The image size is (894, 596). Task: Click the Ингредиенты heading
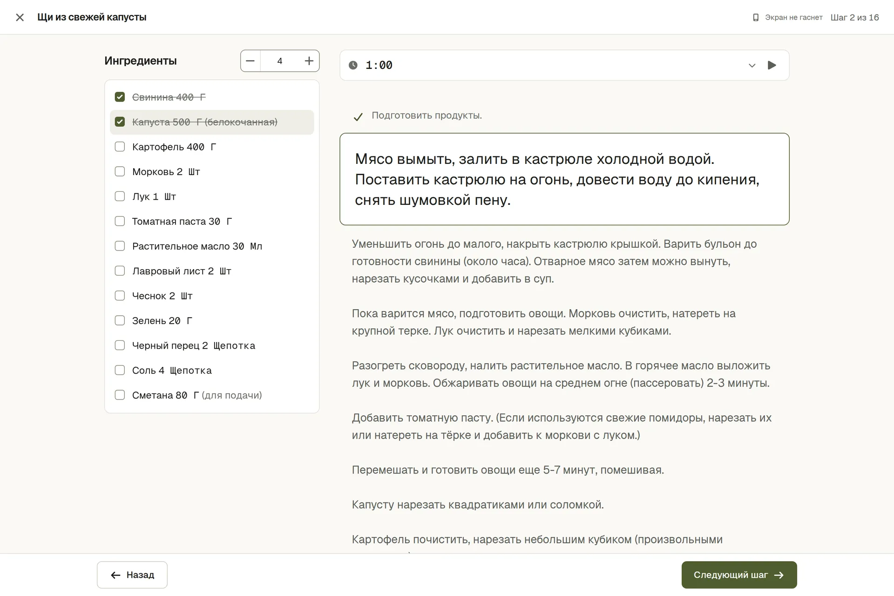coord(141,61)
